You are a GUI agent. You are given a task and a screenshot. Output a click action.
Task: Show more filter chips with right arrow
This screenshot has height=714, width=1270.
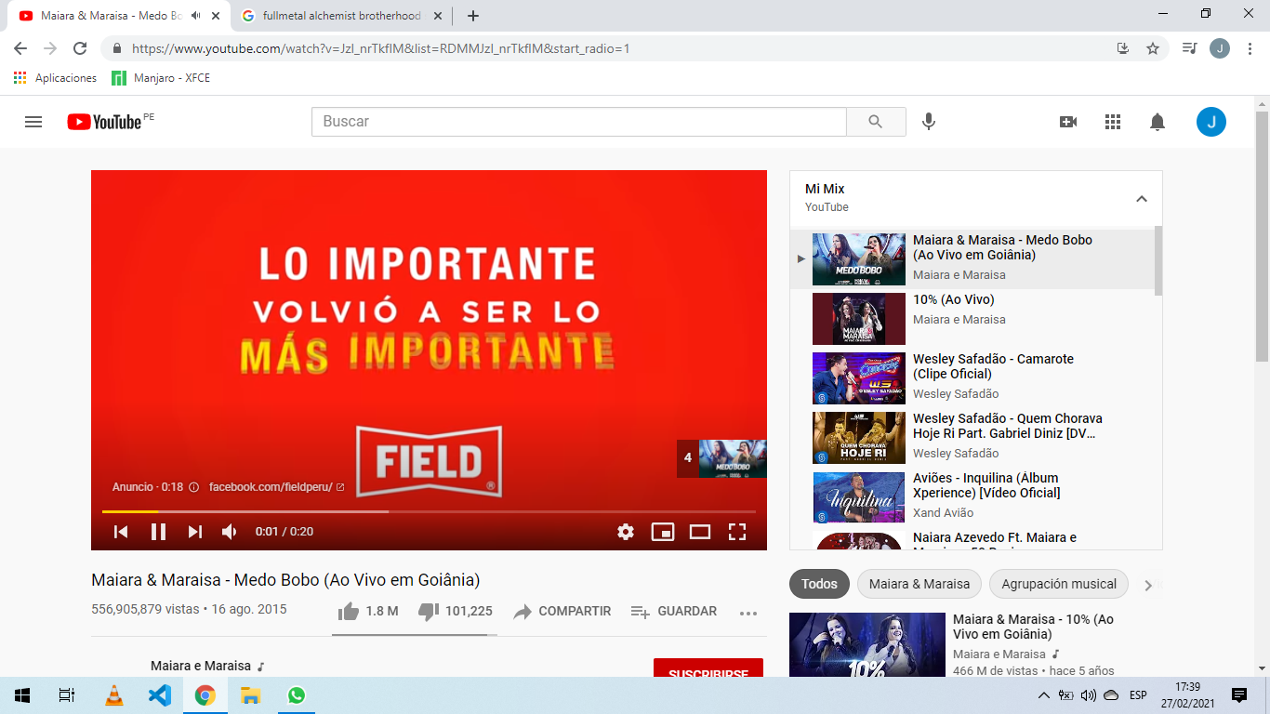1148,585
